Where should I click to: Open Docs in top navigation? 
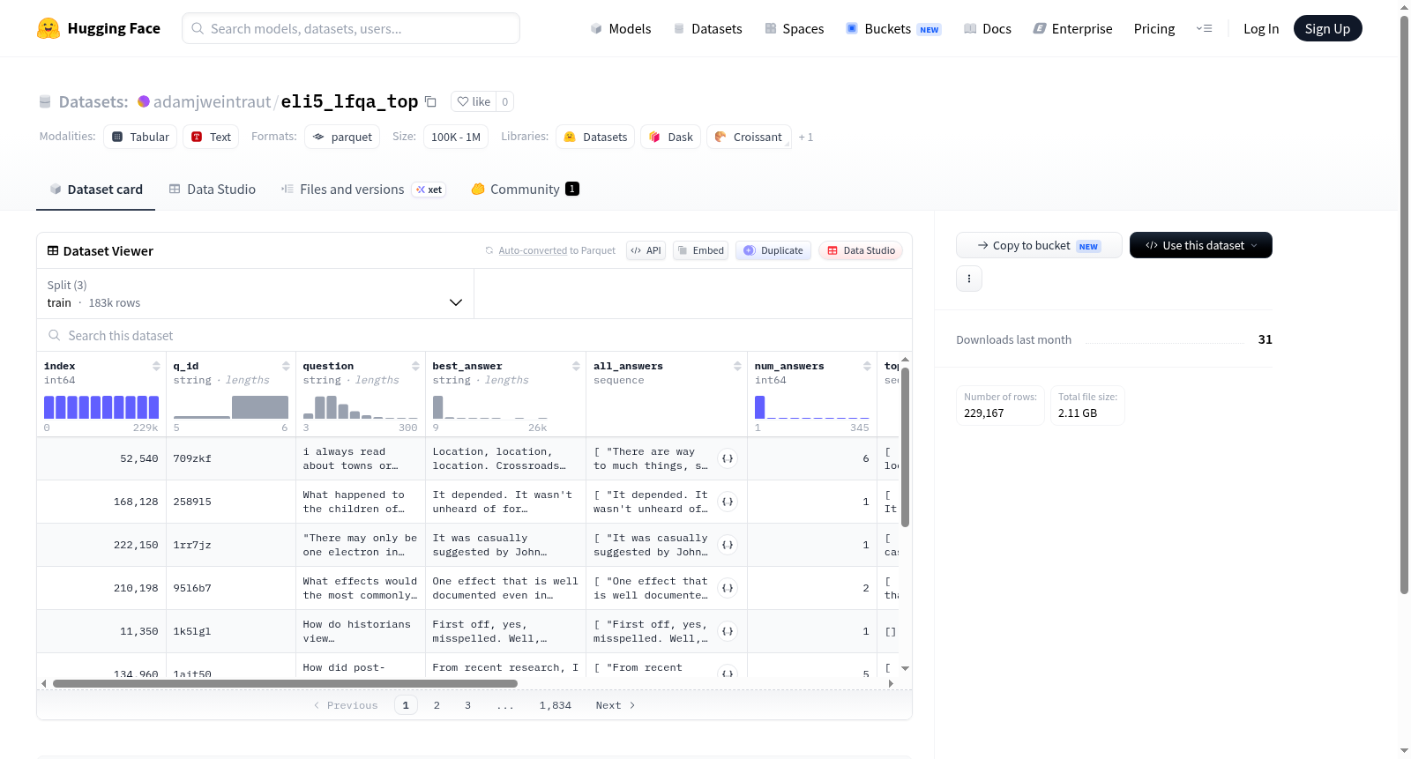click(x=988, y=28)
